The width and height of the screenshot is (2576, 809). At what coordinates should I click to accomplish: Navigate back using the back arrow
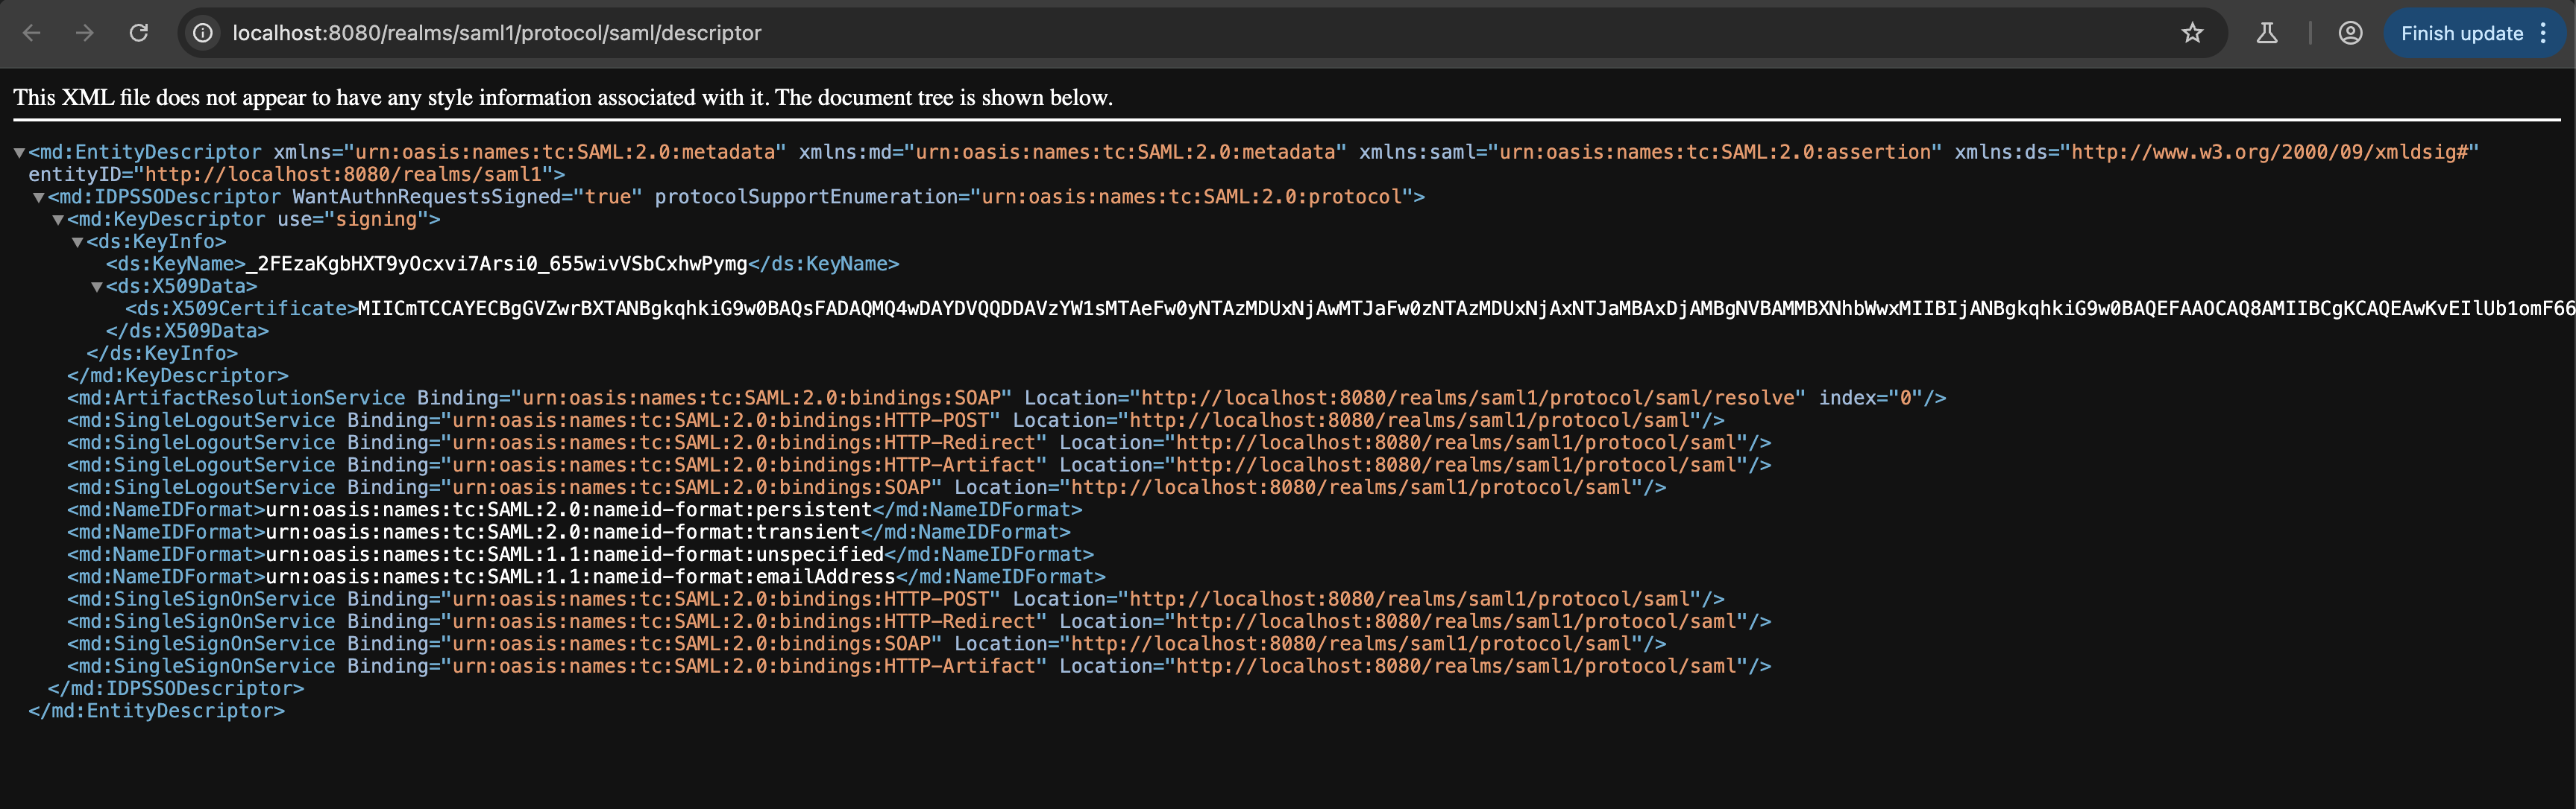click(33, 33)
